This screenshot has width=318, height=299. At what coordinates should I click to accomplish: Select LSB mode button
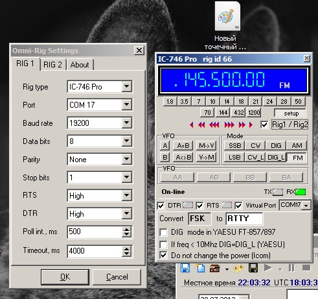tap(234, 157)
